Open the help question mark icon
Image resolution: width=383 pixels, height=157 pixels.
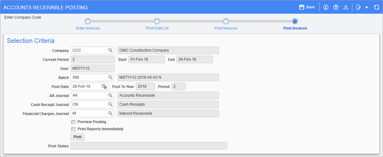(336, 7)
